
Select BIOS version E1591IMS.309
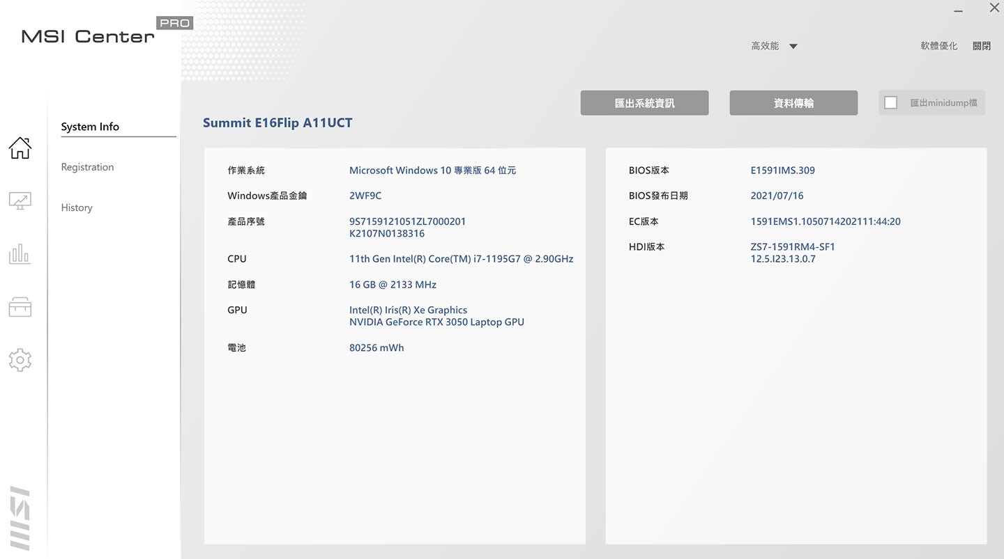tap(782, 170)
